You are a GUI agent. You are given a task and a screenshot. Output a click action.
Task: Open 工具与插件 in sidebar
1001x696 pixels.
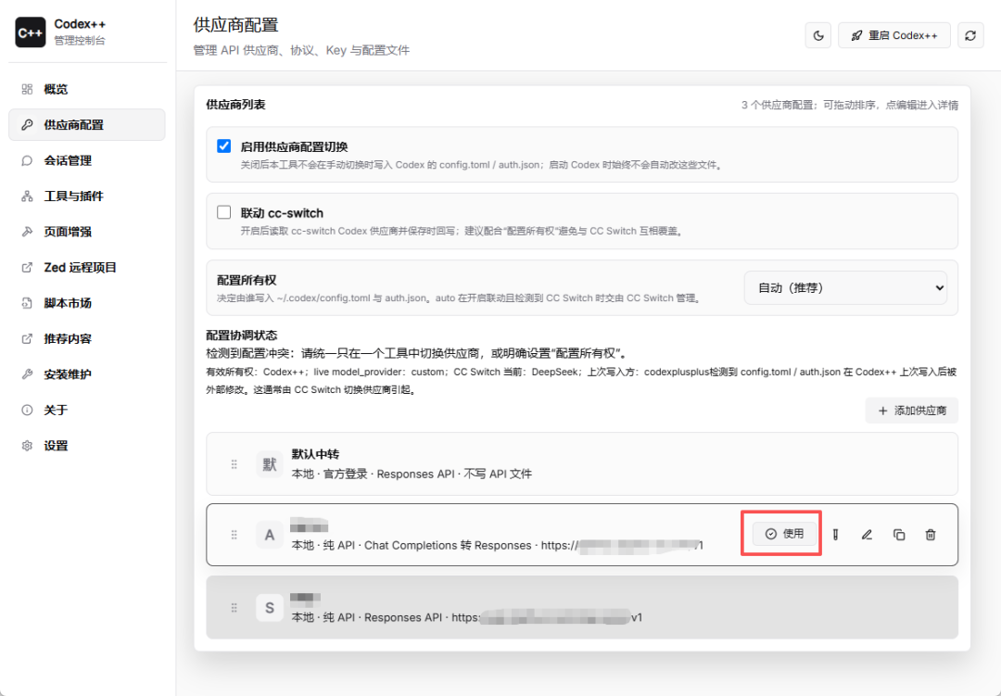point(87,196)
